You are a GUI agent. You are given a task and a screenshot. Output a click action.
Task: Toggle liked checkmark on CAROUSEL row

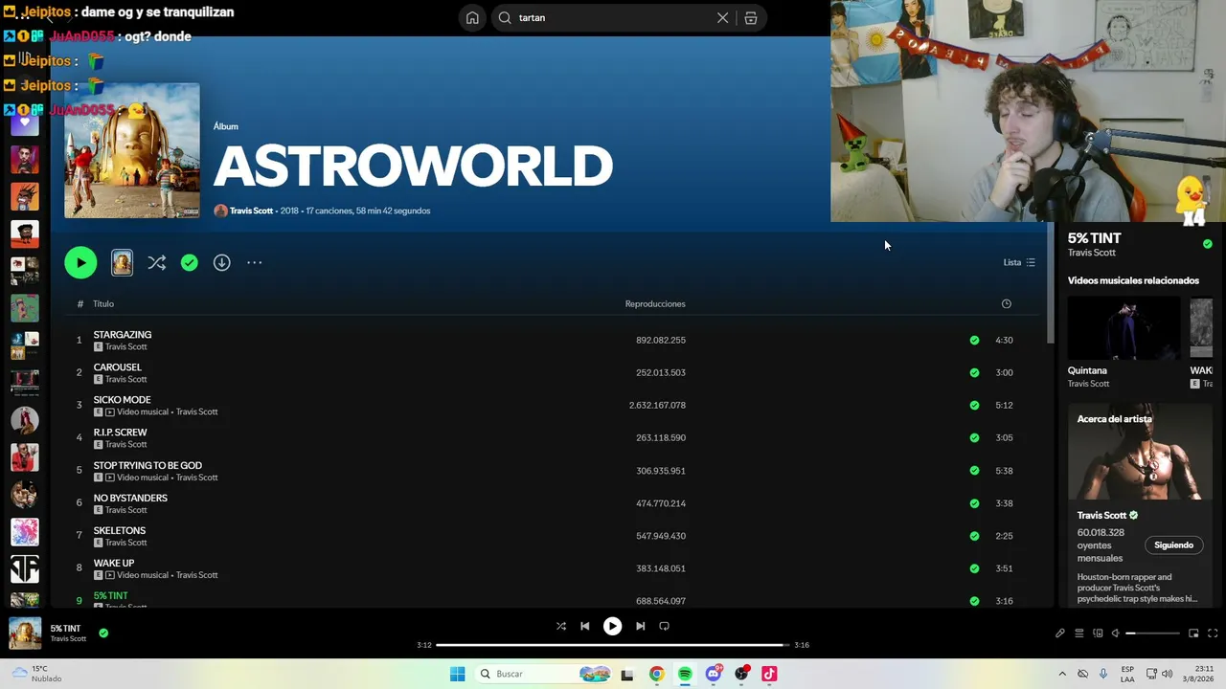(974, 372)
